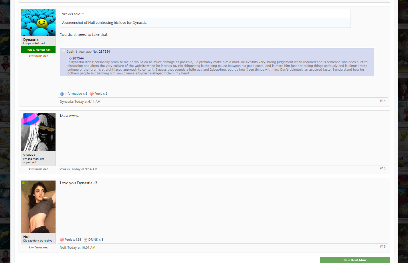408x263 pixels.
Task: Click the Feels heart icon on Null's post
Action: coord(62,240)
